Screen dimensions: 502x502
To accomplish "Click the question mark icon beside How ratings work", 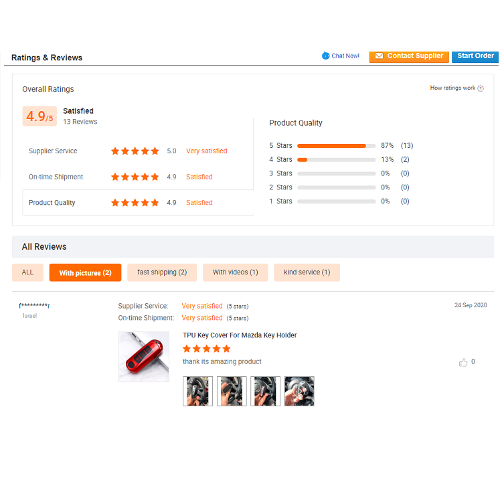I will coord(481,88).
